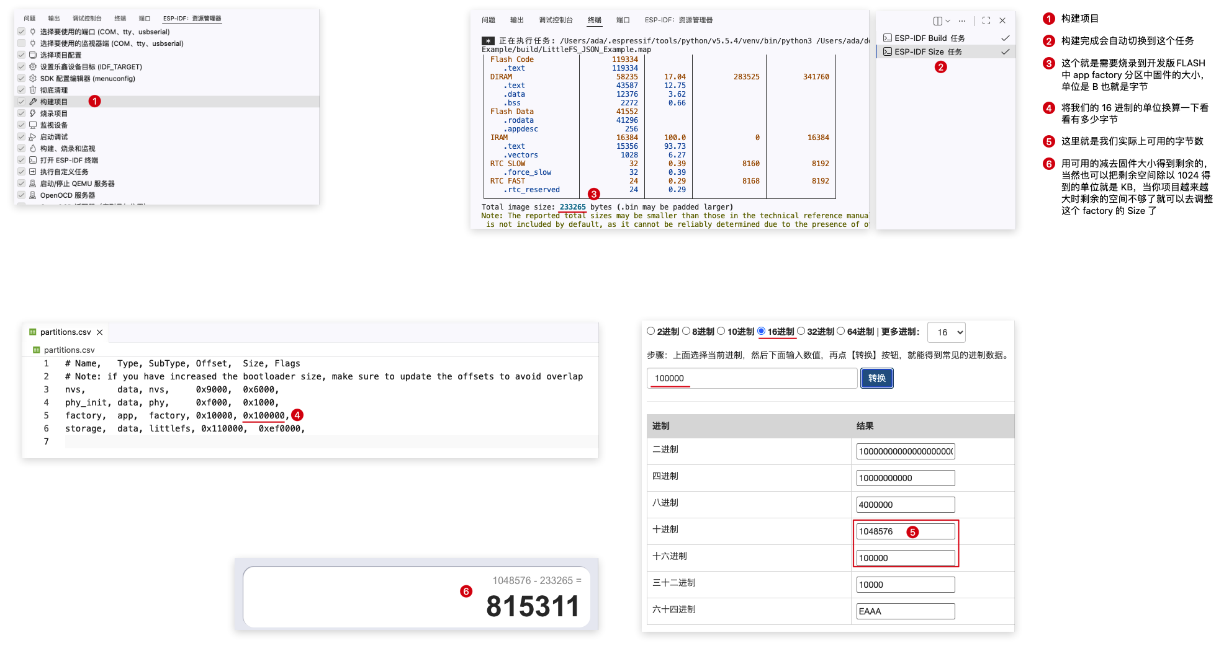This screenshot has height=651, width=1229.
Task: Toggle checkbox for 烧录项目
Action: click(x=22, y=113)
